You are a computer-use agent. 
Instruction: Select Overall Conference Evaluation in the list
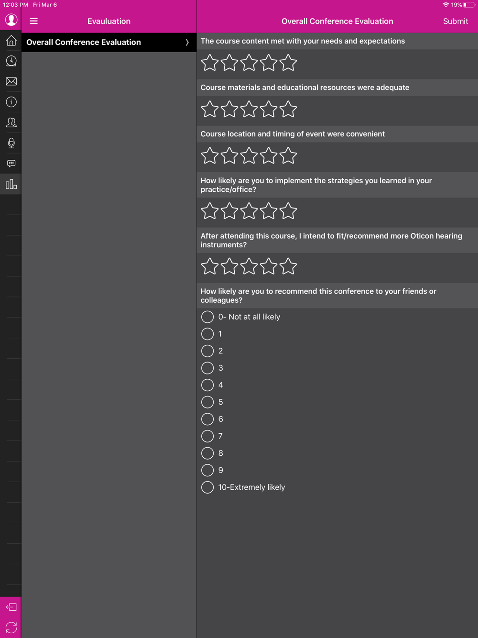[x=109, y=43]
